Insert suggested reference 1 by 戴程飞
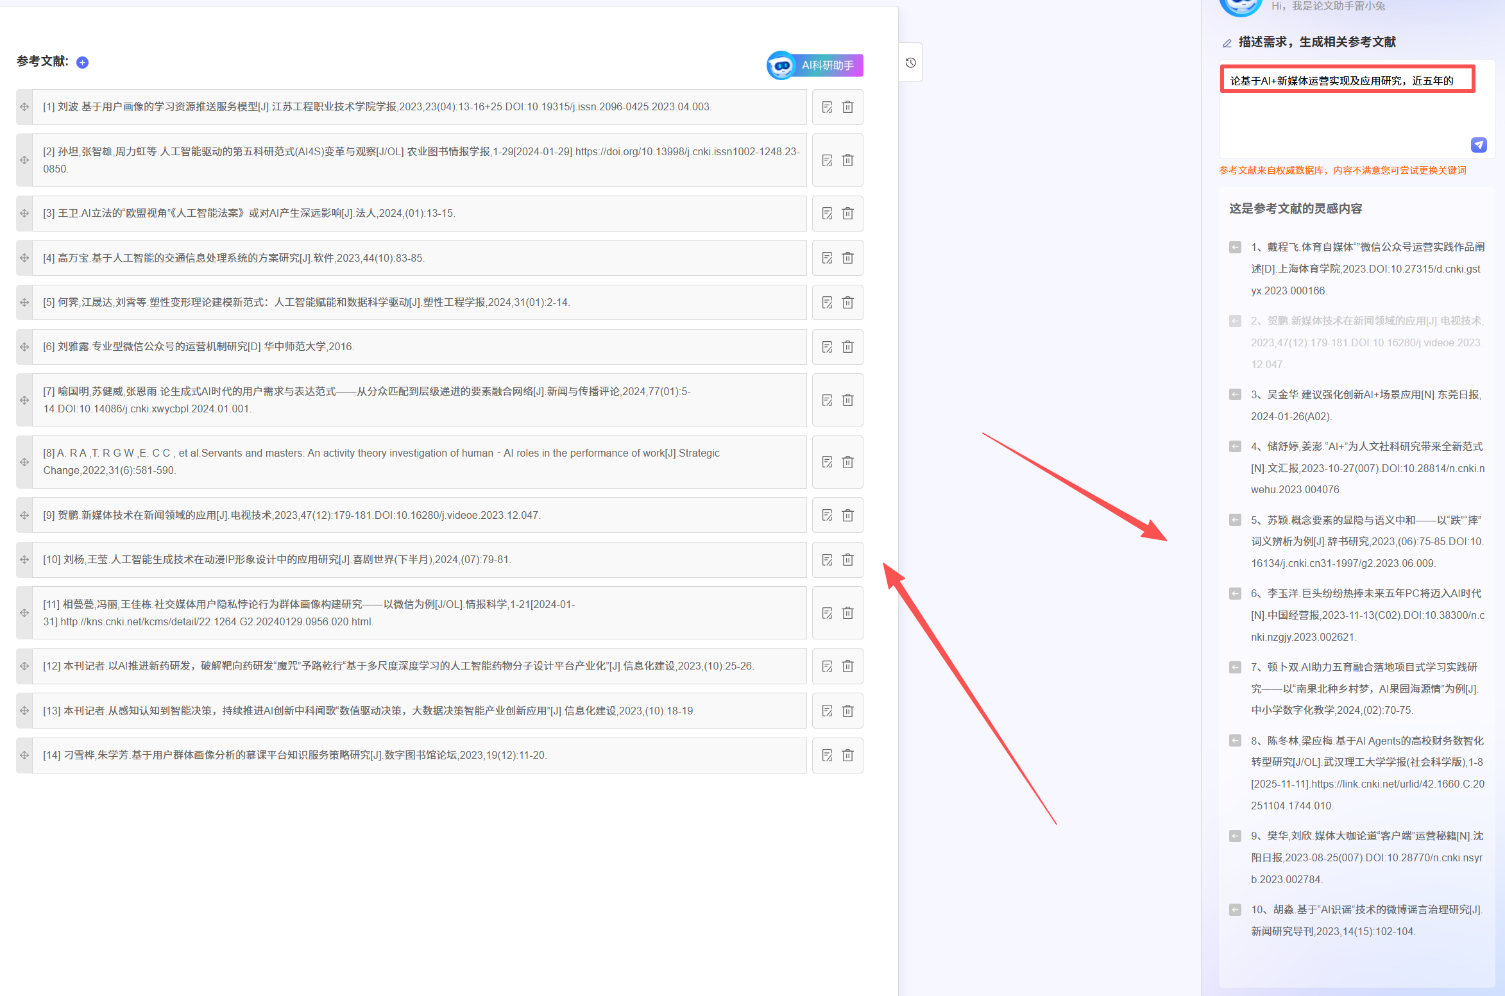Screen dimensions: 1505x996 [x=1235, y=248]
